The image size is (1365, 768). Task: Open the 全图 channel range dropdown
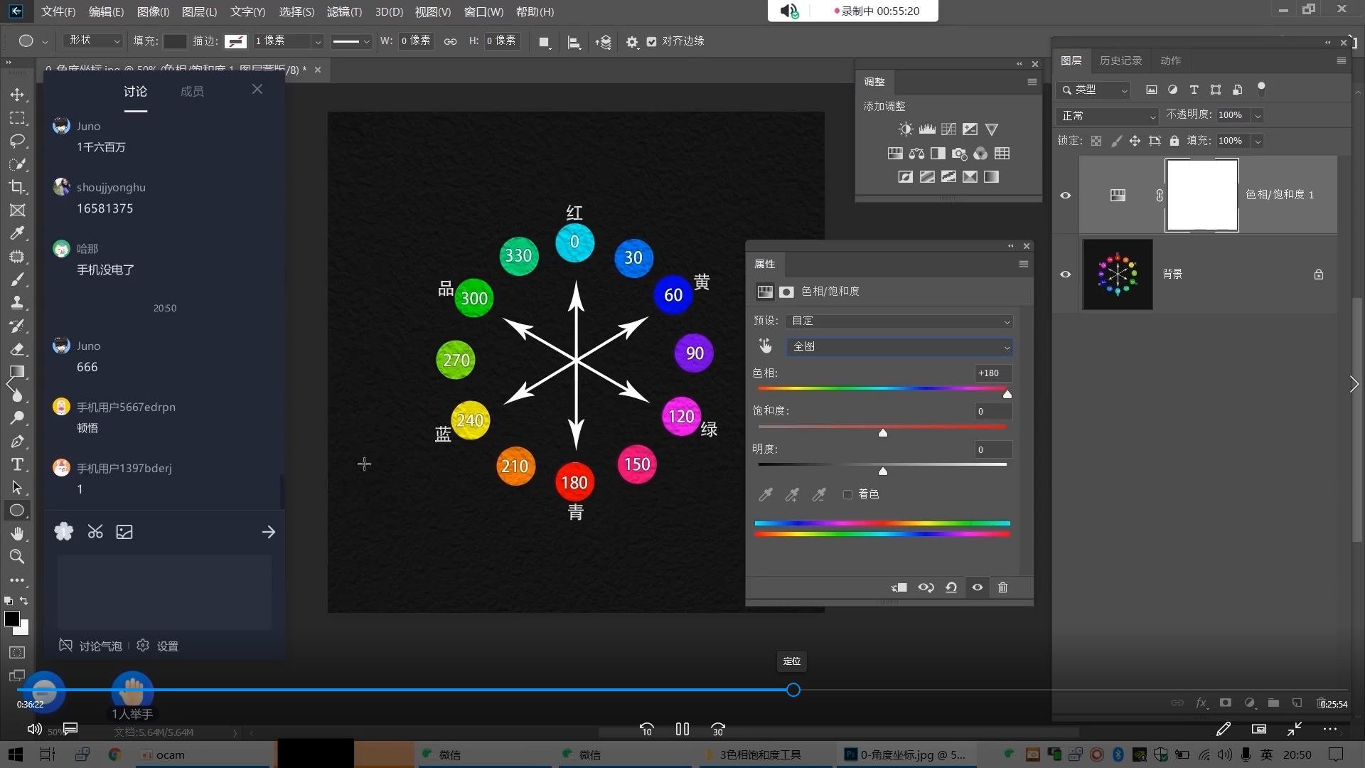tap(899, 347)
